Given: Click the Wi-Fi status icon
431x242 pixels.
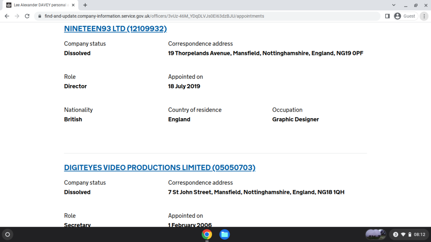Looking at the screenshot, I should (x=403, y=234).
